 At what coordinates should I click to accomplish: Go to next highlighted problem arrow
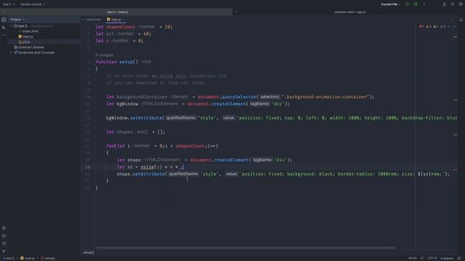(x=454, y=27)
